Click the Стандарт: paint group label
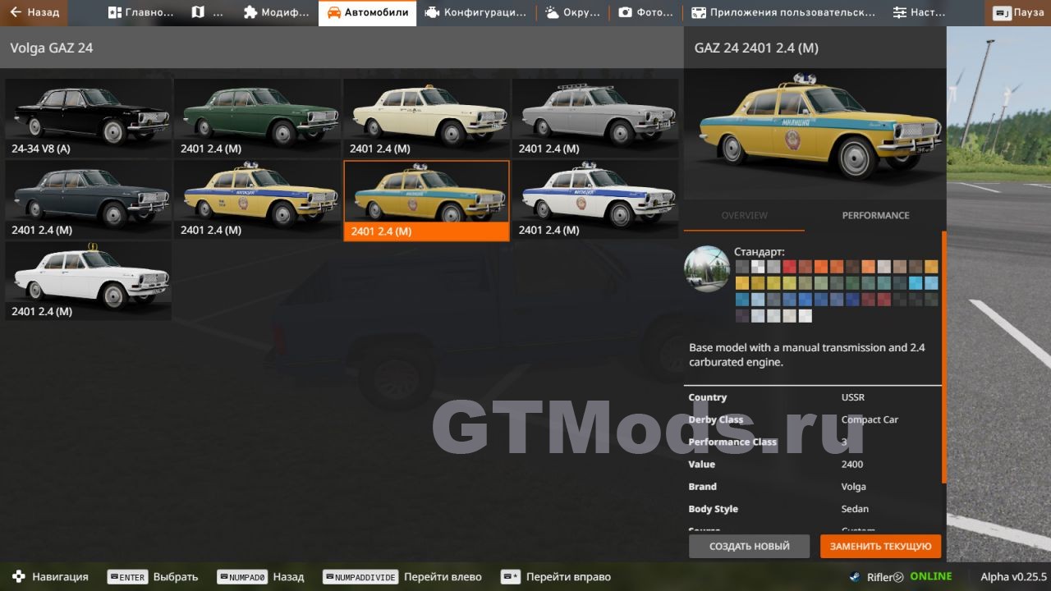Image resolution: width=1051 pixels, height=591 pixels. pyautogui.click(x=759, y=251)
